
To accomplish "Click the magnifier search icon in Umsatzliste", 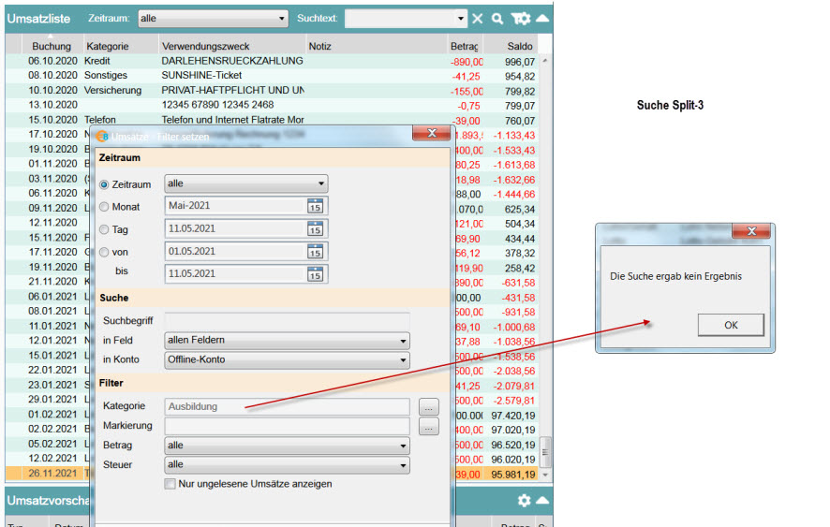I will tap(497, 19).
